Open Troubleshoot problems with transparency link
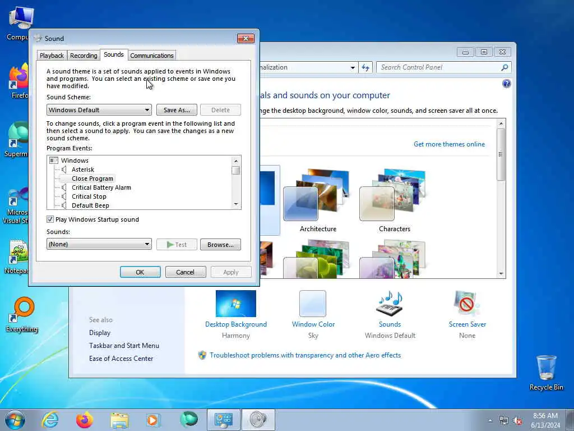The height and width of the screenshot is (431, 574). coord(305,355)
